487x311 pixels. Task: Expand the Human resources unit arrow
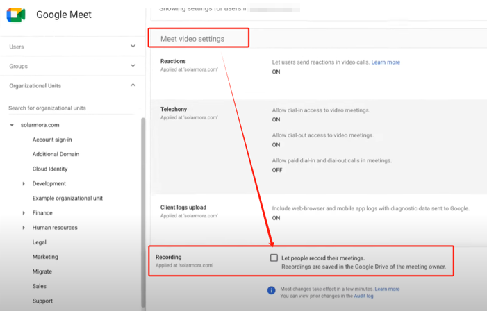[x=24, y=228]
